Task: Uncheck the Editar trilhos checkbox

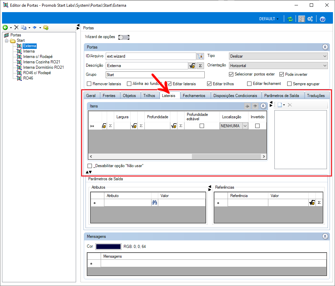Action: pos(209,84)
